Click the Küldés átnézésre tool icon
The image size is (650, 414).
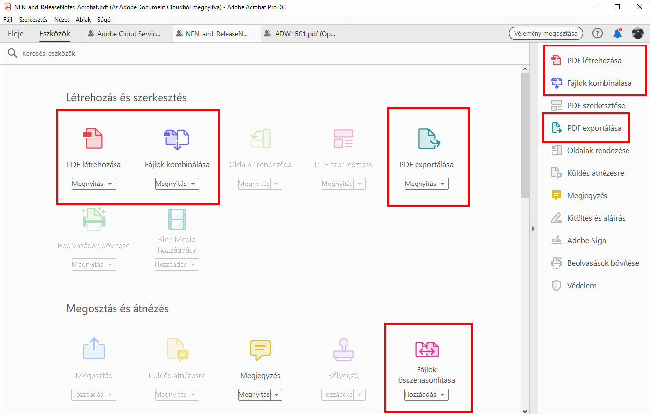[x=177, y=349]
